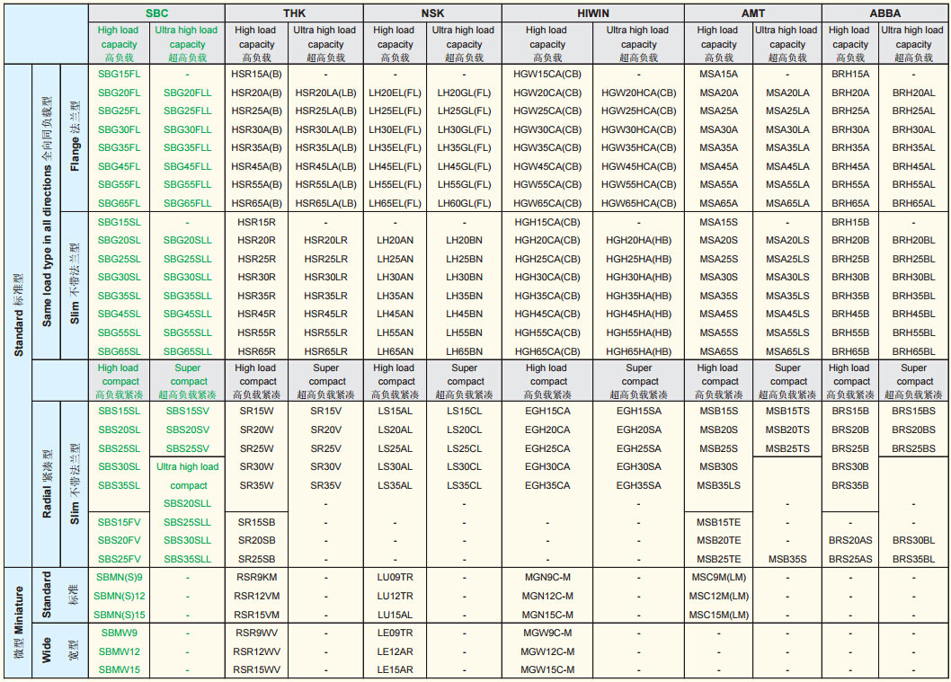Select the MSA65LA cell
The image size is (951, 682).
[787, 203]
